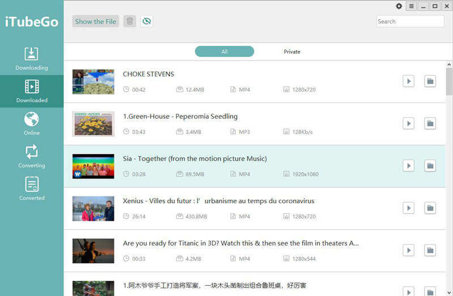Select the 阿木爷爷手工打造将军案 title
The height and width of the screenshot is (296, 453).
click(x=215, y=286)
